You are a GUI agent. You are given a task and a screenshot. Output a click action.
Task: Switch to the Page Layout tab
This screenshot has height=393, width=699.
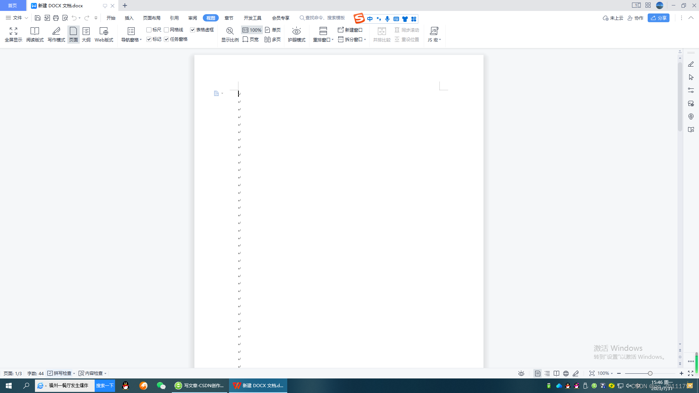151,18
